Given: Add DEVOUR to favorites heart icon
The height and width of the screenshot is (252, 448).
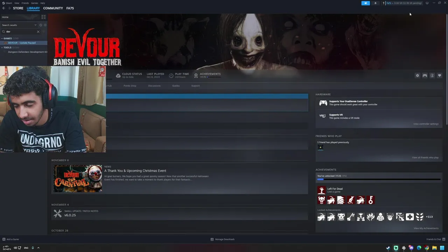Looking at the screenshot, I should click(440, 76).
